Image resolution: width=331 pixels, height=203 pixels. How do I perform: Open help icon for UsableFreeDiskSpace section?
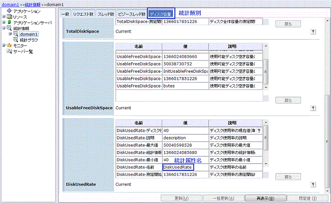[313, 108]
